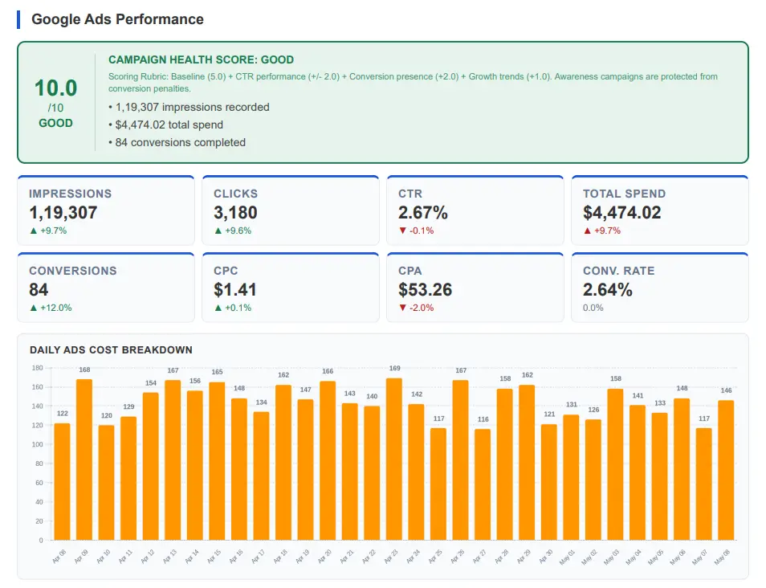The image size is (766, 588).
Task: Click the CPA value $53.26
Action: [x=425, y=290]
